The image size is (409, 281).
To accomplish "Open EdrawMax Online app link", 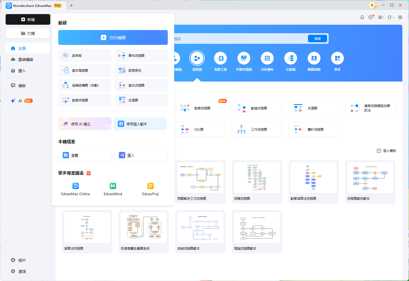I will (x=76, y=189).
